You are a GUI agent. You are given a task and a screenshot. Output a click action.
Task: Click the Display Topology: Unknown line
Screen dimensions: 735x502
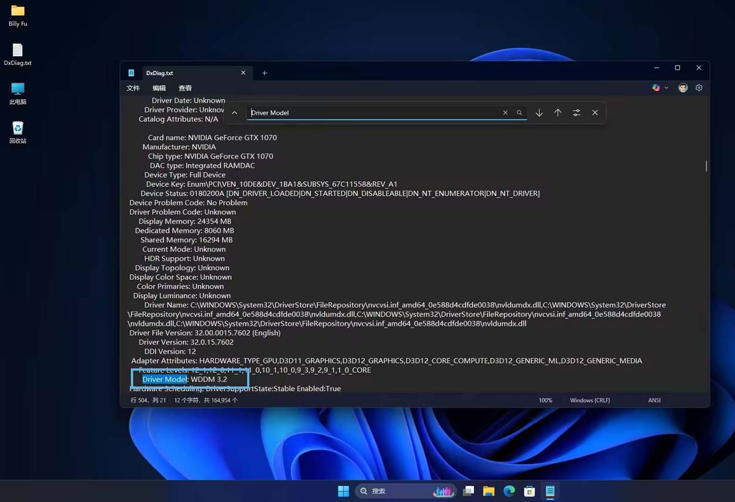click(182, 268)
